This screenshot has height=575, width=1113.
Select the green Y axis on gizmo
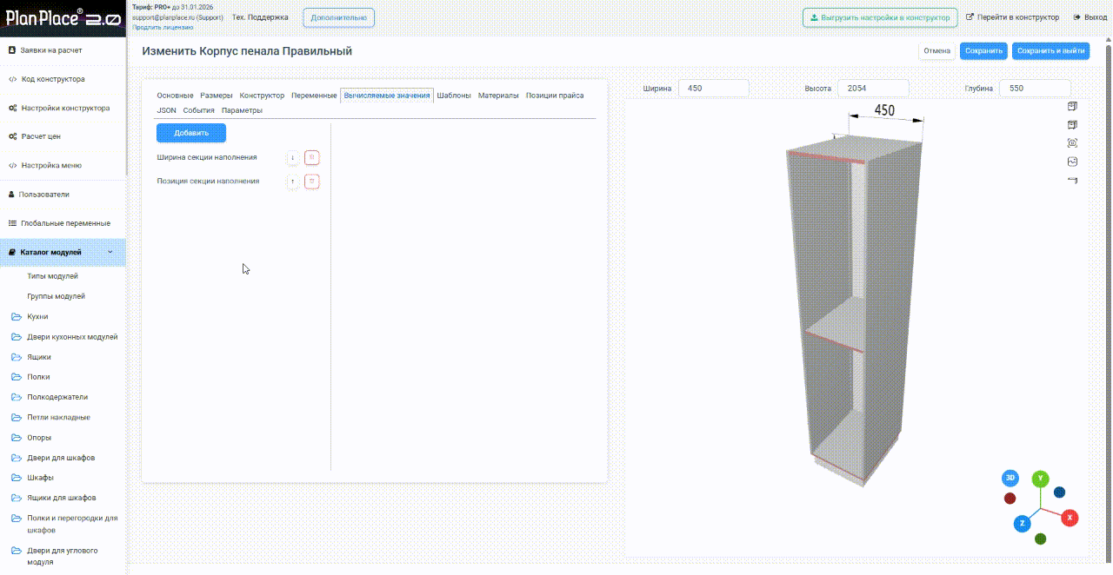(1040, 479)
